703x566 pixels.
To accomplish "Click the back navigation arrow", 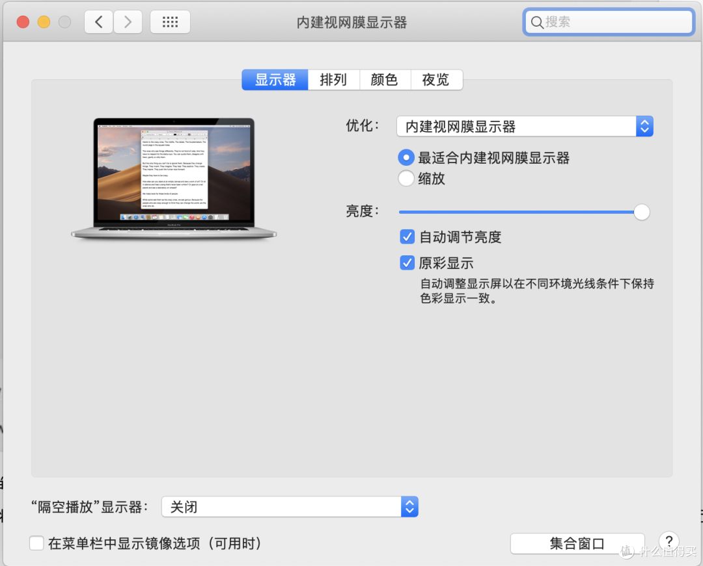I will pyautogui.click(x=99, y=22).
